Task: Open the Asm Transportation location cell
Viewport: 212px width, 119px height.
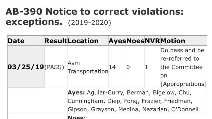Action: [x=88, y=67]
